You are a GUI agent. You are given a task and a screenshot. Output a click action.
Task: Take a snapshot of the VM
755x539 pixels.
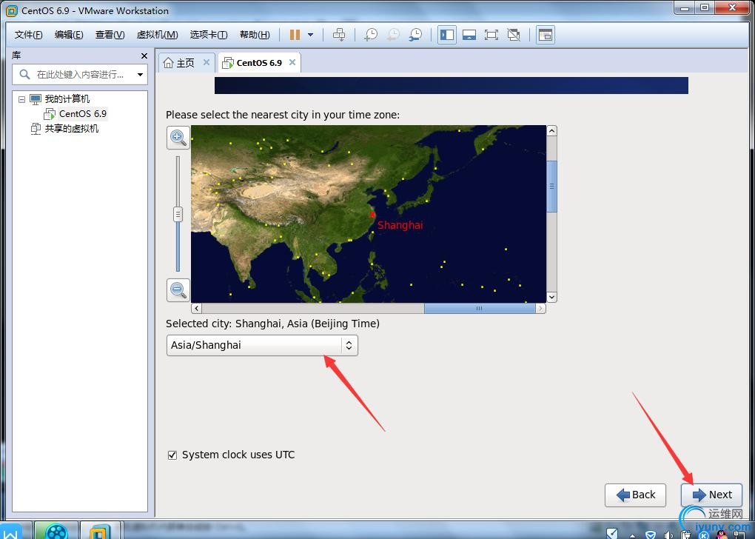click(x=370, y=35)
